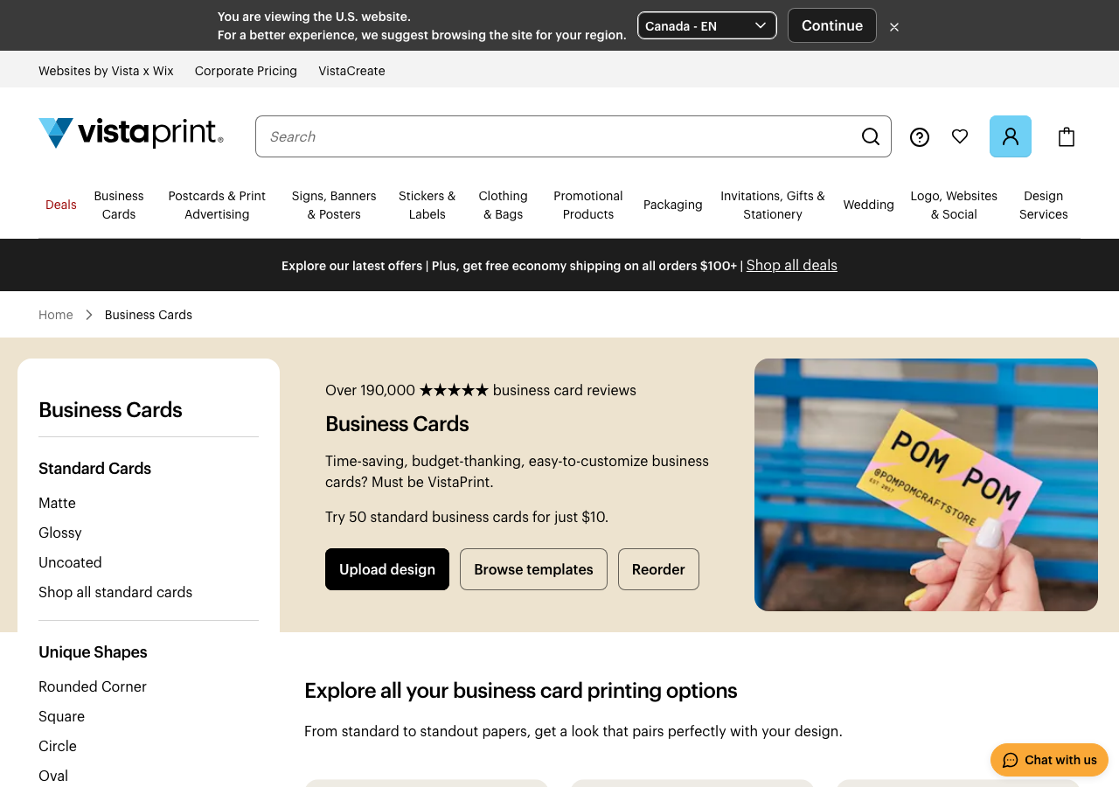Click the VistaPrint logo
Screen dimensions: 1119x787
[x=131, y=133]
